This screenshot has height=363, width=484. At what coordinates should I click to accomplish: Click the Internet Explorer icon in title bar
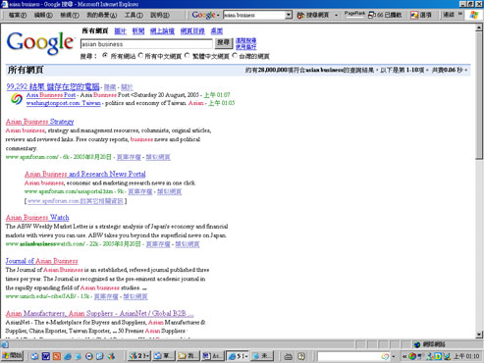[4, 4]
